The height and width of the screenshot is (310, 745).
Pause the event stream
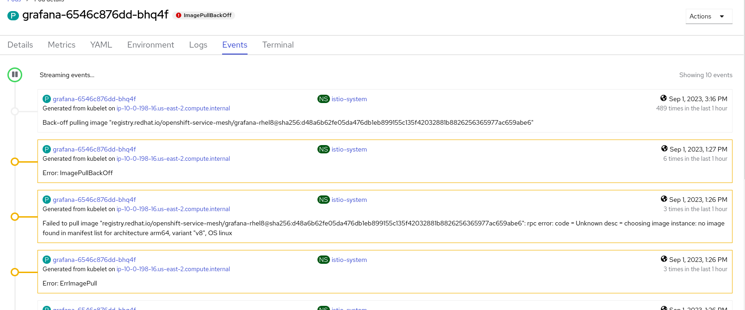click(x=15, y=74)
